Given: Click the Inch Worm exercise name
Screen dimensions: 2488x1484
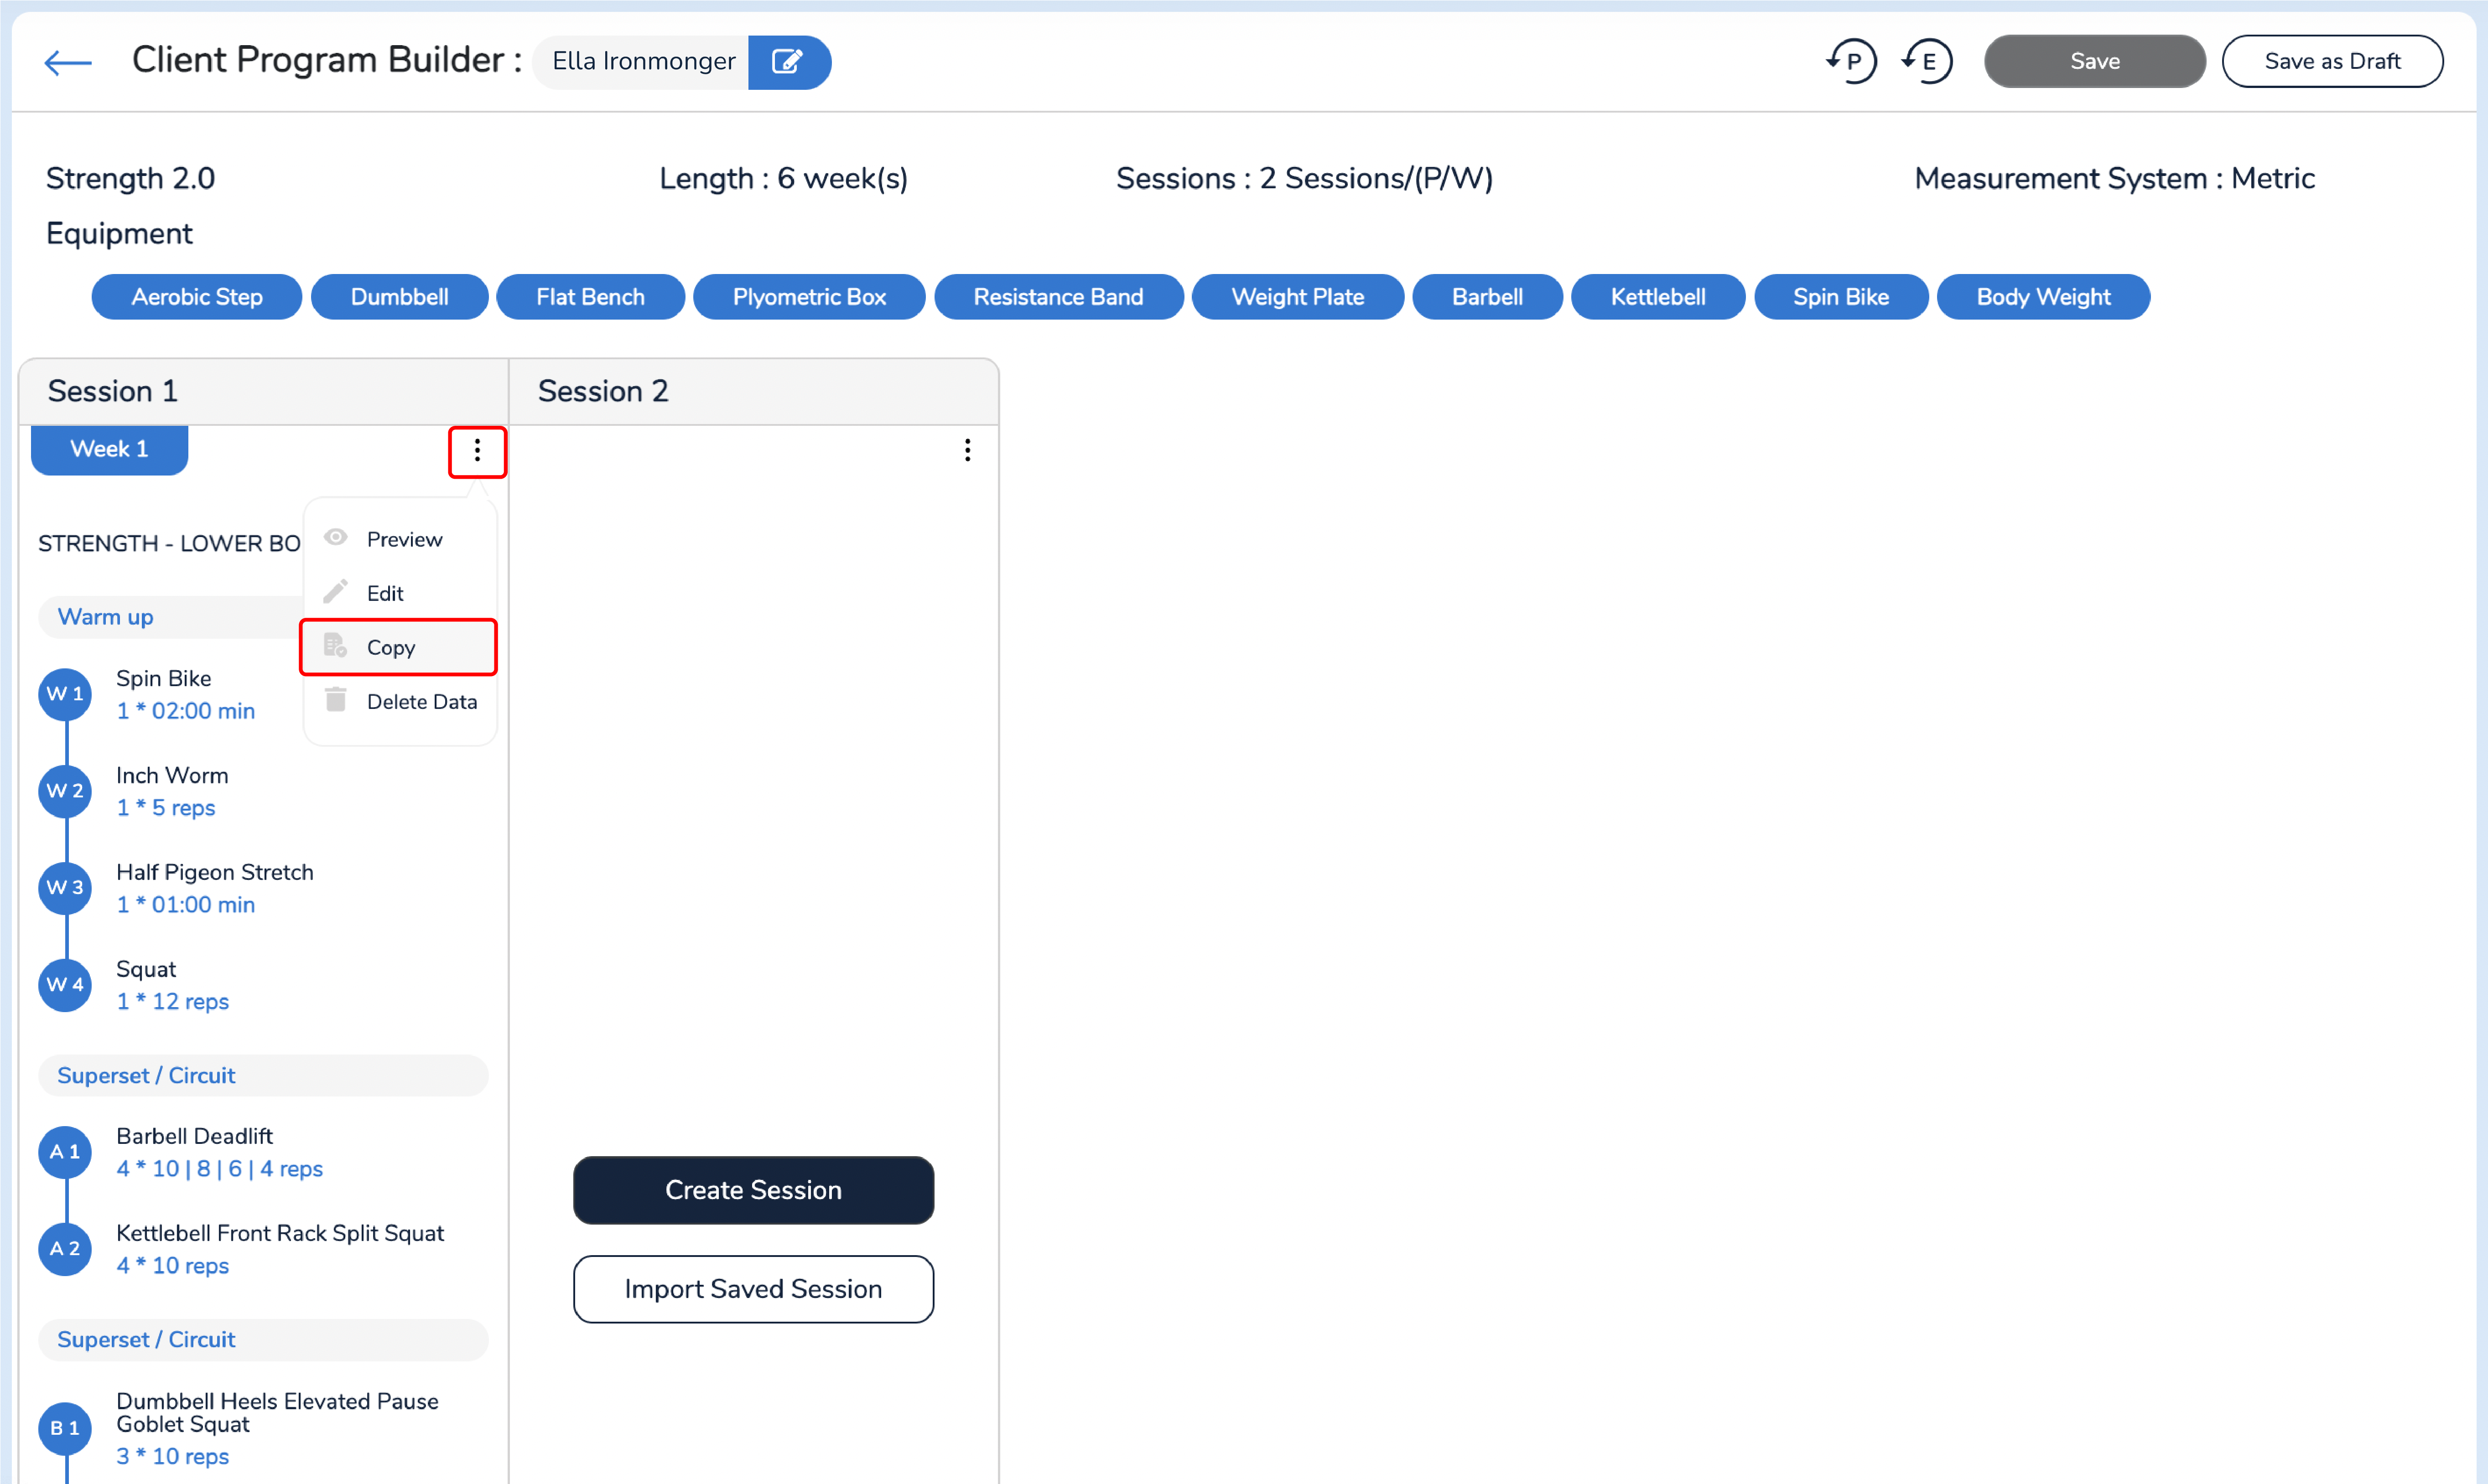Looking at the screenshot, I should pos(172,775).
